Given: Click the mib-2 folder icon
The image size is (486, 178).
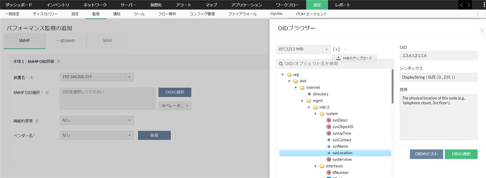Looking at the screenshot, I should tap(315, 107).
